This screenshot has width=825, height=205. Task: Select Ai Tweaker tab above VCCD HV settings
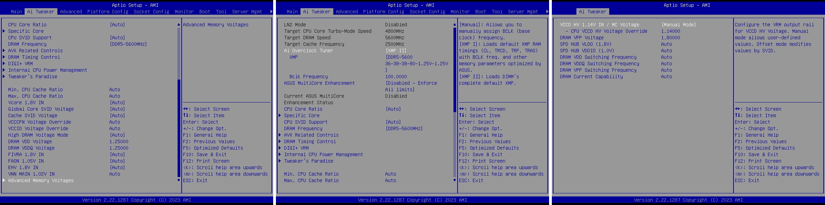(593, 12)
